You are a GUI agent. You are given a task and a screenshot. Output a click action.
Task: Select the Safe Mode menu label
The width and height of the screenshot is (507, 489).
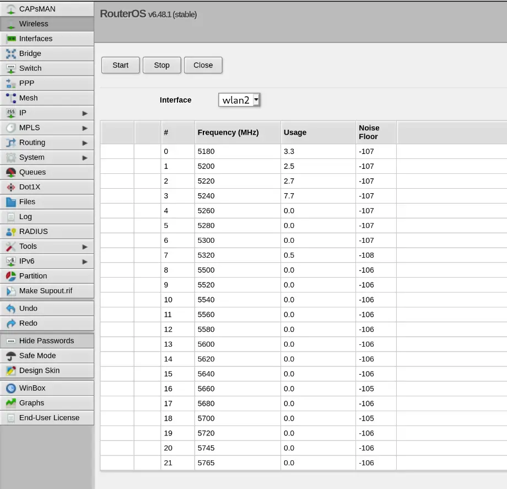(37, 355)
